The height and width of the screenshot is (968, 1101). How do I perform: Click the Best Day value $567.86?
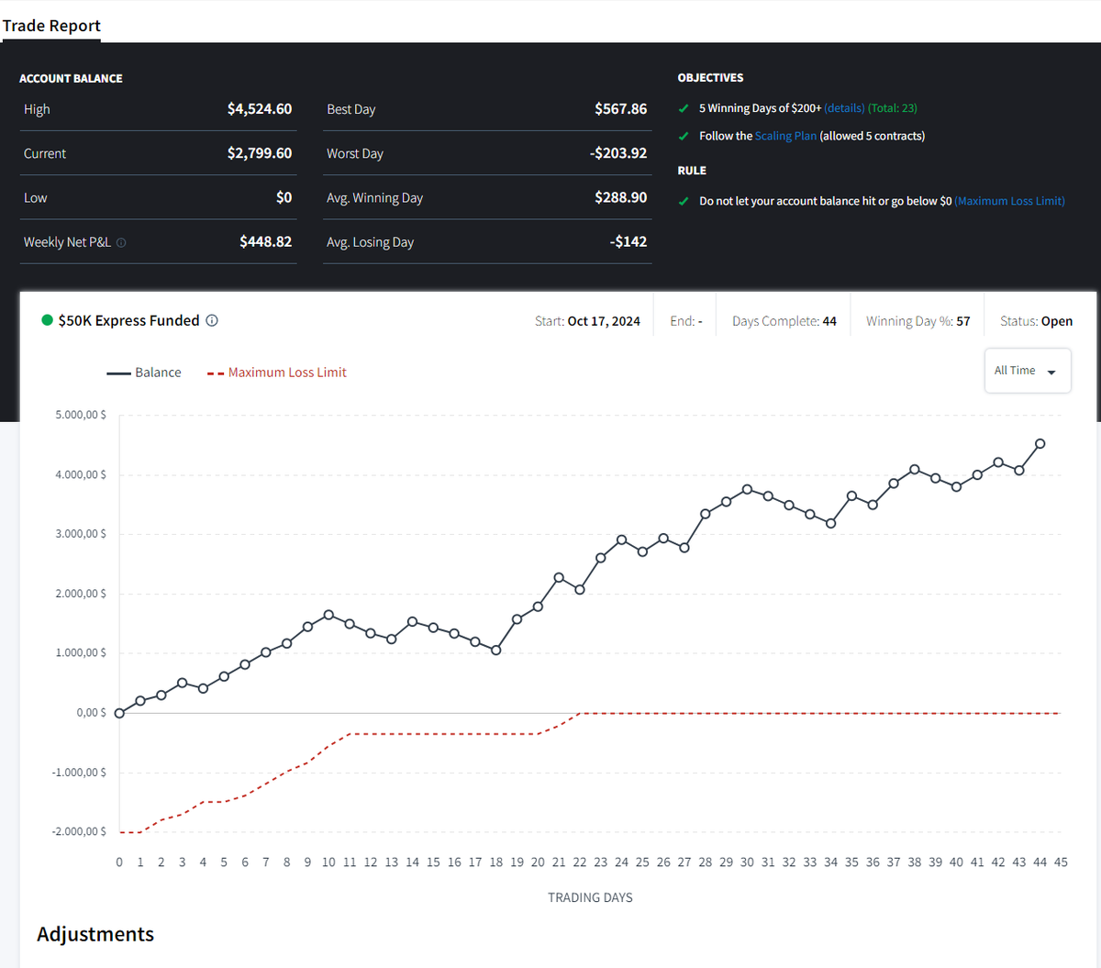click(620, 109)
